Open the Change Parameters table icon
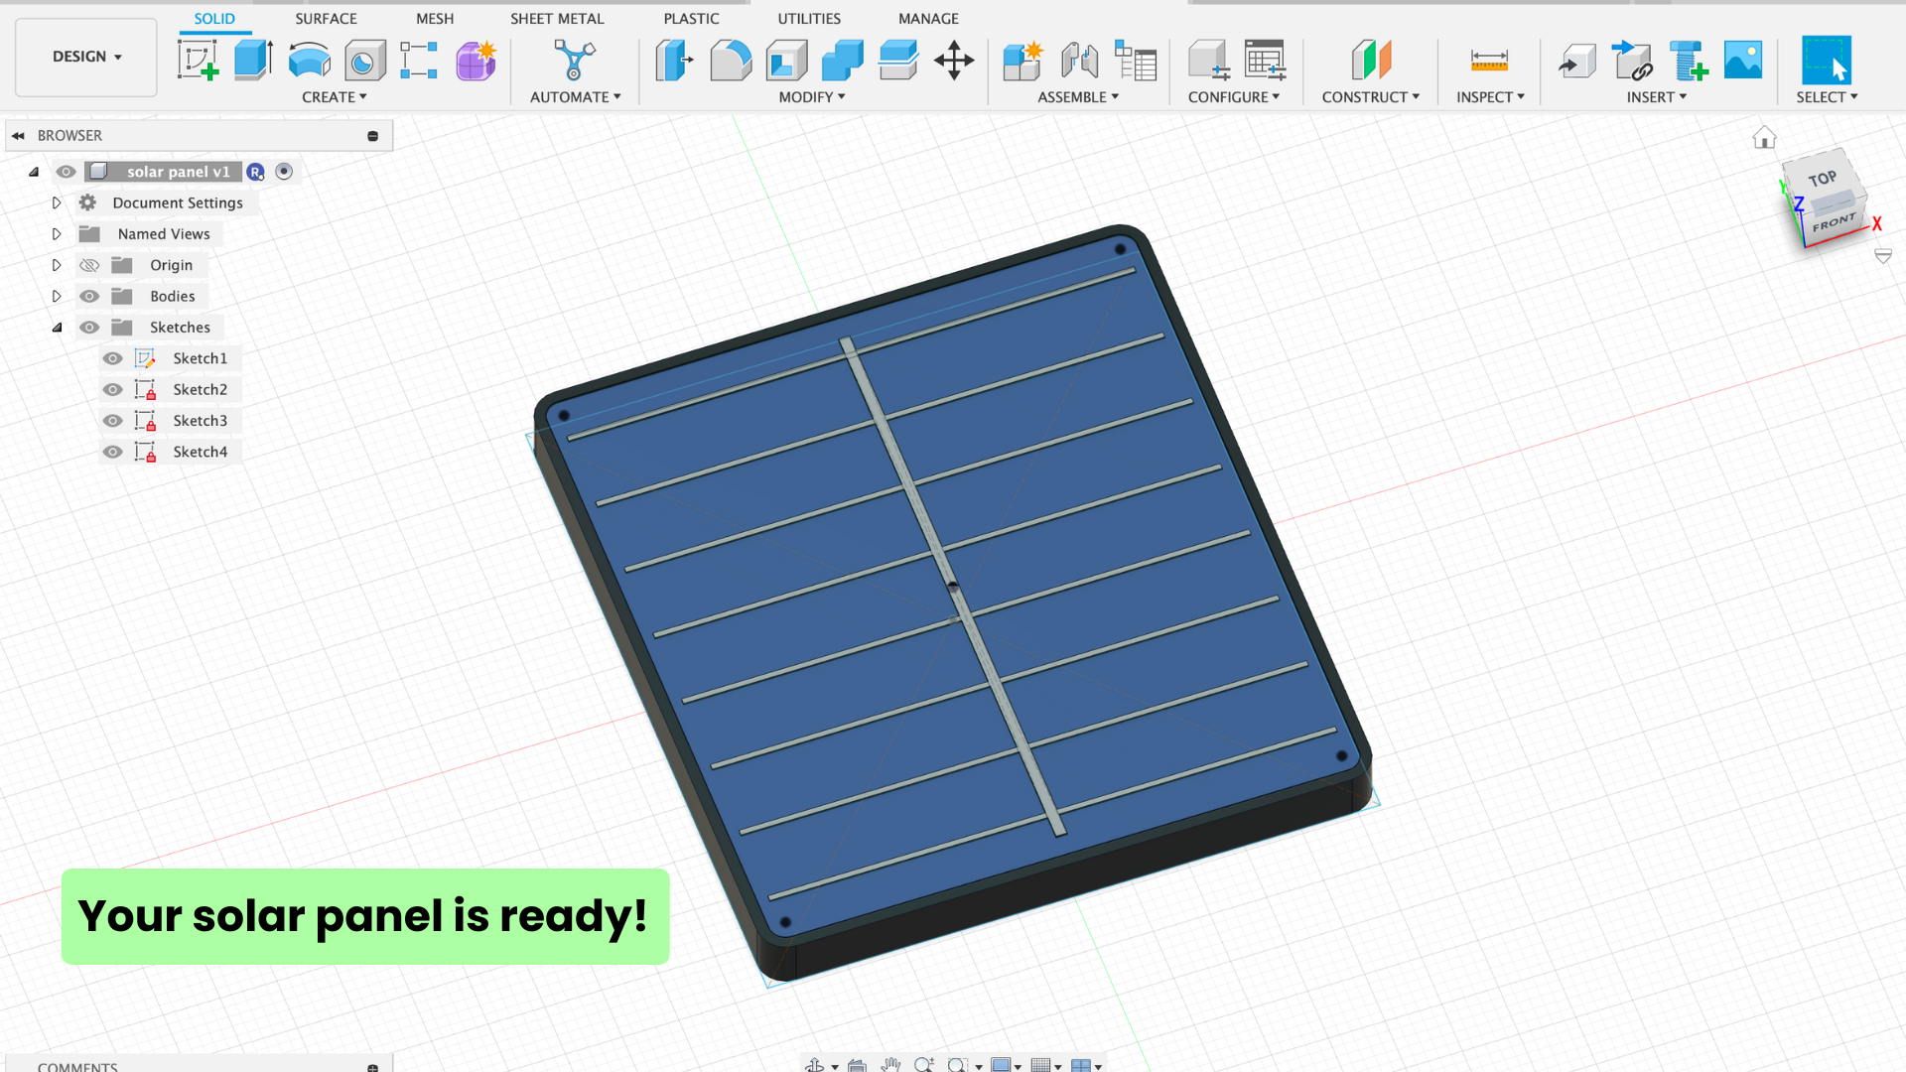Screen dimensions: 1906x1072 coord(1266,61)
